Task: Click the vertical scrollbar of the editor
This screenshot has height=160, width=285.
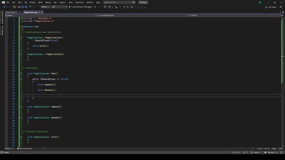Action: click(282, 82)
